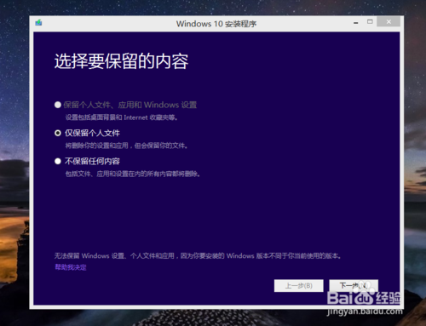Select the keep personal files, apps and Windows settings radio button
Image resolution: width=426 pixels, height=326 pixels.
click(x=58, y=105)
